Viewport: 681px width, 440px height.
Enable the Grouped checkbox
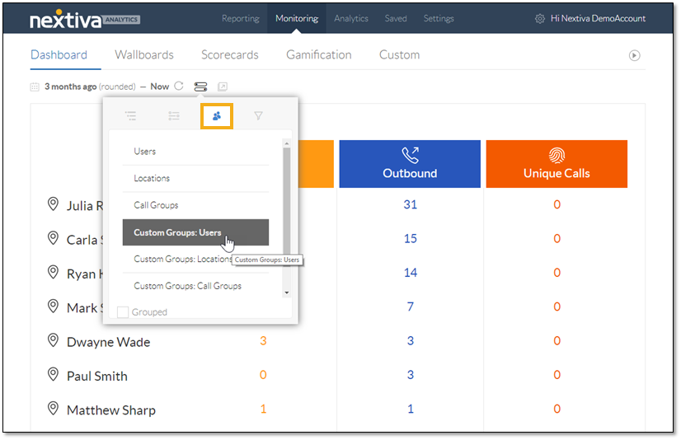point(123,312)
